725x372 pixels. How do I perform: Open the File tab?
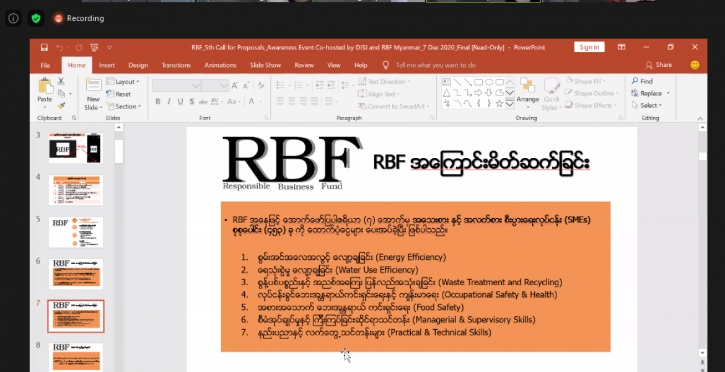pyautogui.click(x=45, y=65)
